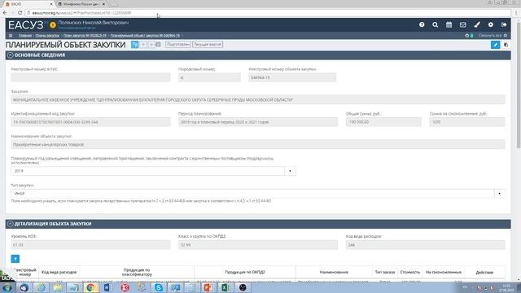Click the copy document icon beside edit

(x=506, y=45)
